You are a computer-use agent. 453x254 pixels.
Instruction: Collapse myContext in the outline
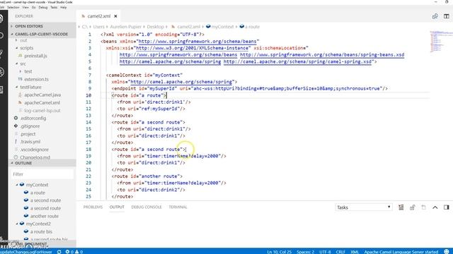click(x=17, y=185)
